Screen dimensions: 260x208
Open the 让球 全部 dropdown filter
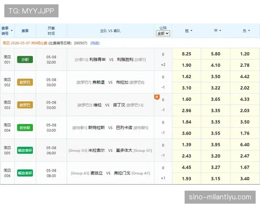(163, 33)
